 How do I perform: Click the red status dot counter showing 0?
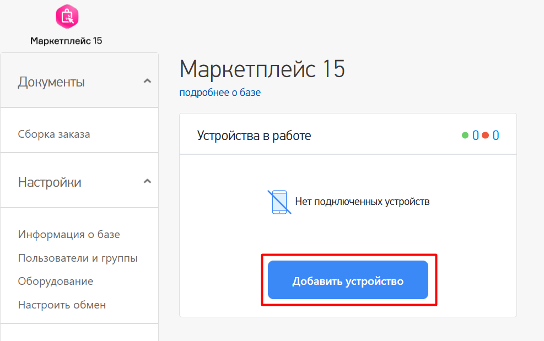point(495,134)
